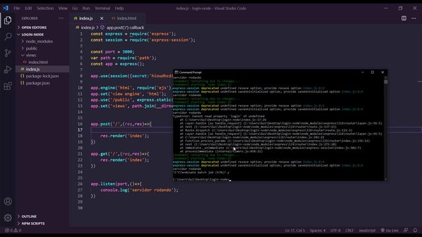
Task: Collapse the LOGIN-NODE folder section
Action: [x=32, y=34]
